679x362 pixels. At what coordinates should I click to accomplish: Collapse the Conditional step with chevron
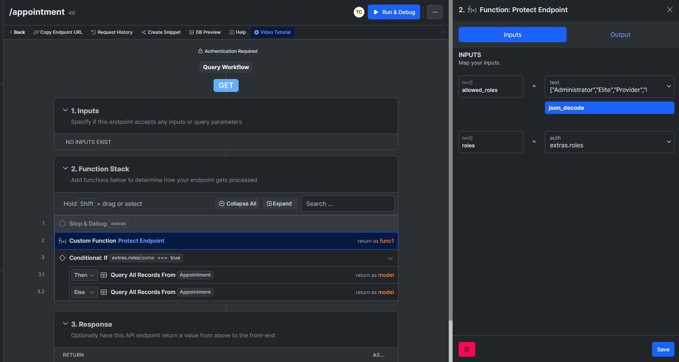click(390, 258)
